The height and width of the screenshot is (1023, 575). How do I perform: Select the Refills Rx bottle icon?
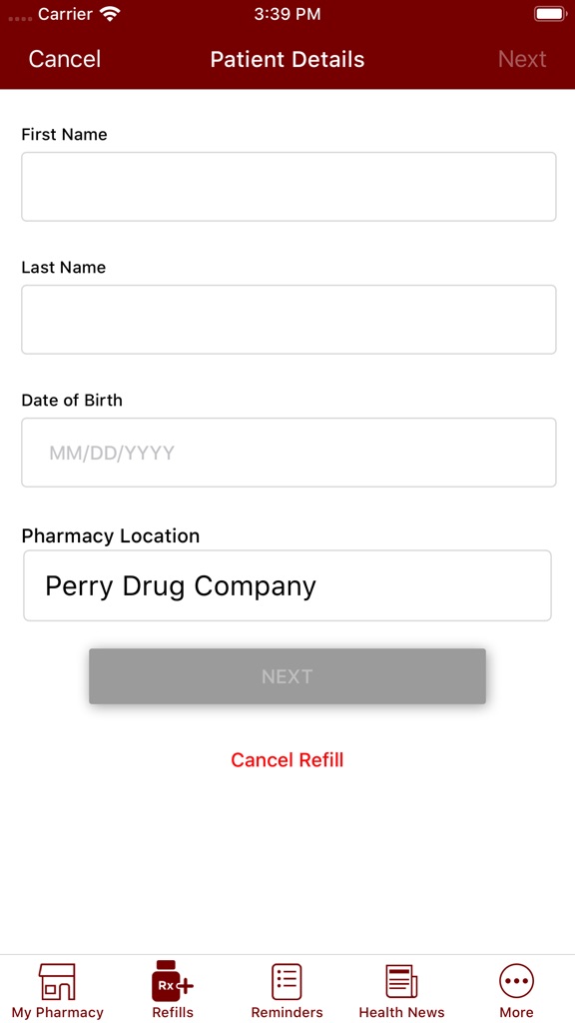172,984
